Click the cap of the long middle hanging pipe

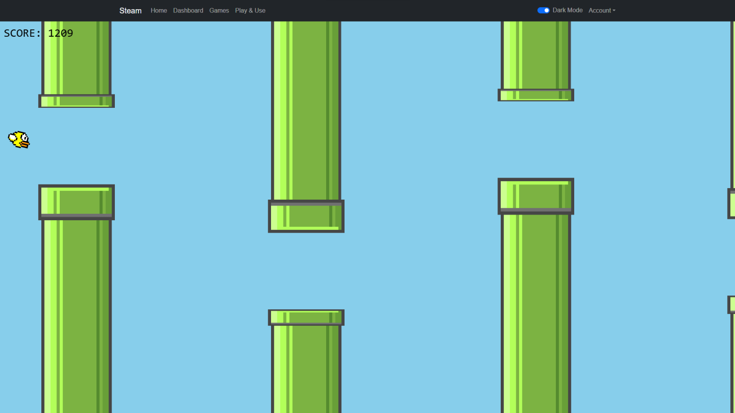[306, 216]
